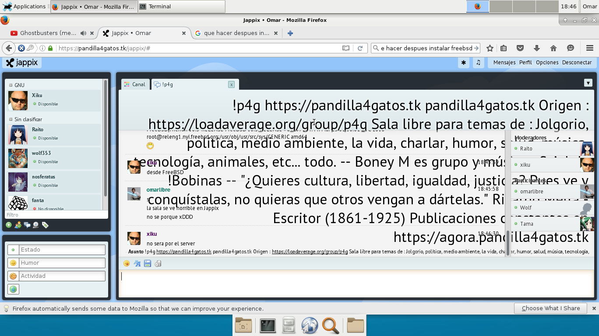Click the webcam icon in roster toolbar
The image size is (599, 336).
tap(36, 225)
